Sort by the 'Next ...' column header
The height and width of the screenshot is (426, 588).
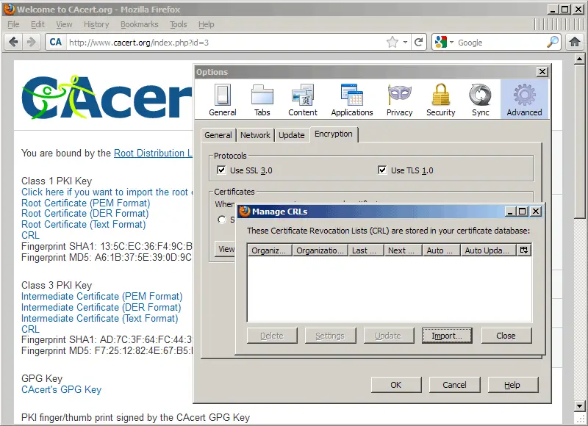coord(403,250)
